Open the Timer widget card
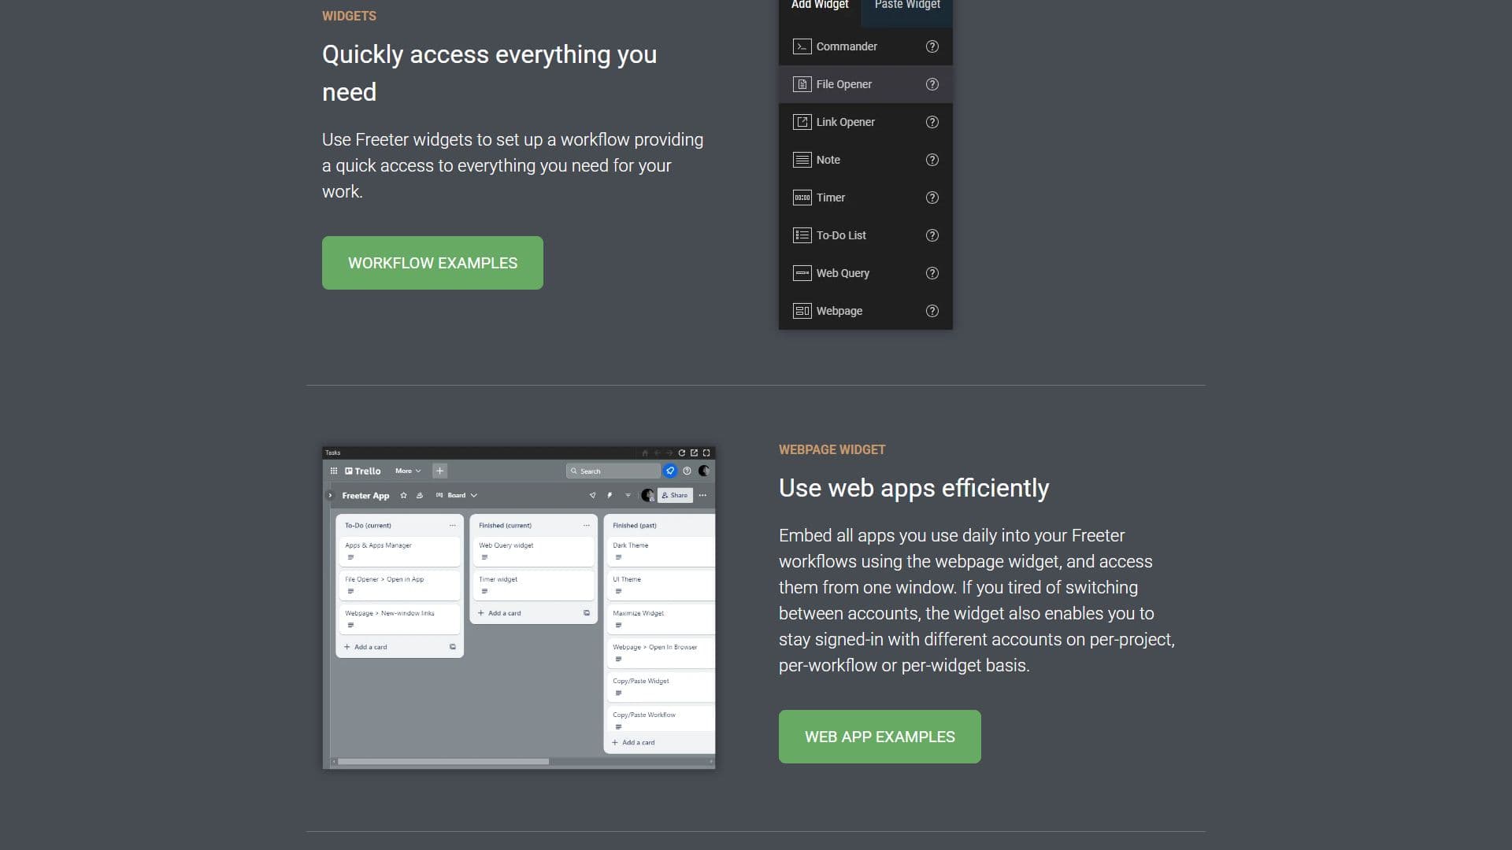The height and width of the screenshot is (850, 1512). coord(533,585)
